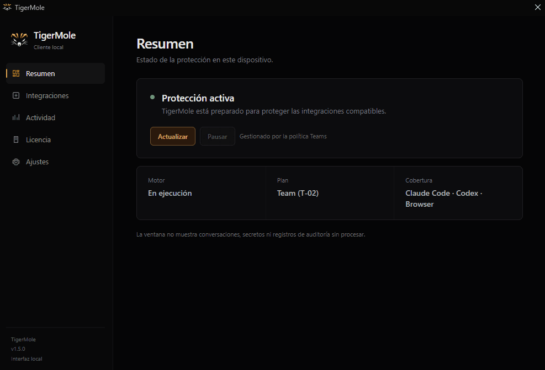Image resolution: width=545 pixels, height=370 pixels.
Task: Click the 'La ventana no muestra conversaciones' note
Action: [x=251, y=234]
